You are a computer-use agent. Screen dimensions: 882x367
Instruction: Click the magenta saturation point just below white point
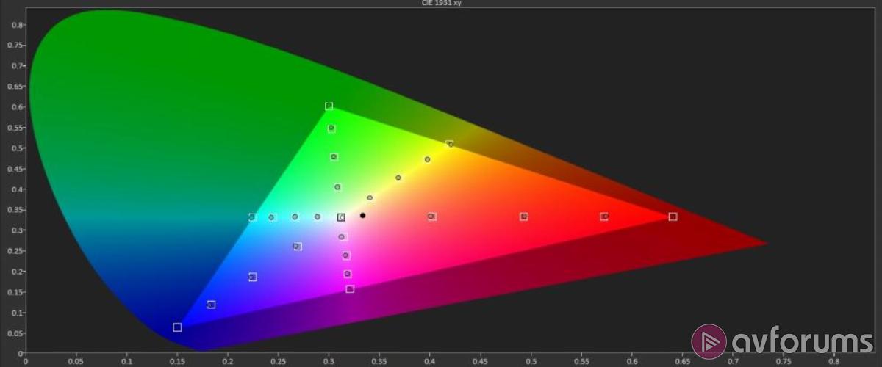click(342, 237)
